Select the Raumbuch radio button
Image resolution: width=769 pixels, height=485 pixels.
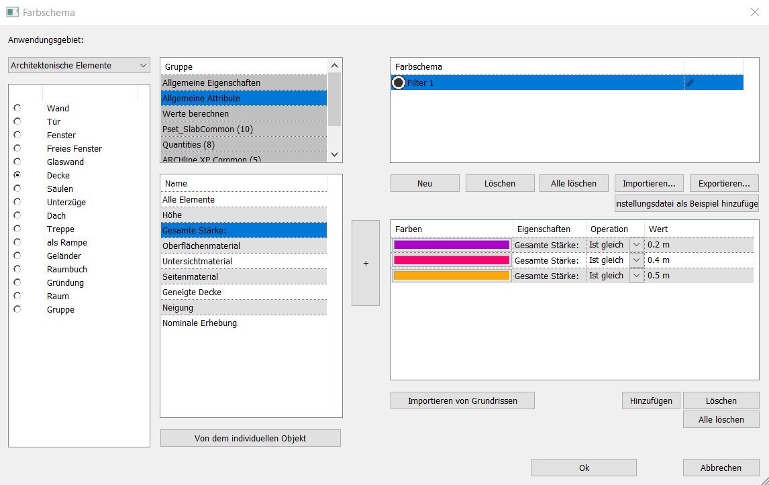point(17,269)
